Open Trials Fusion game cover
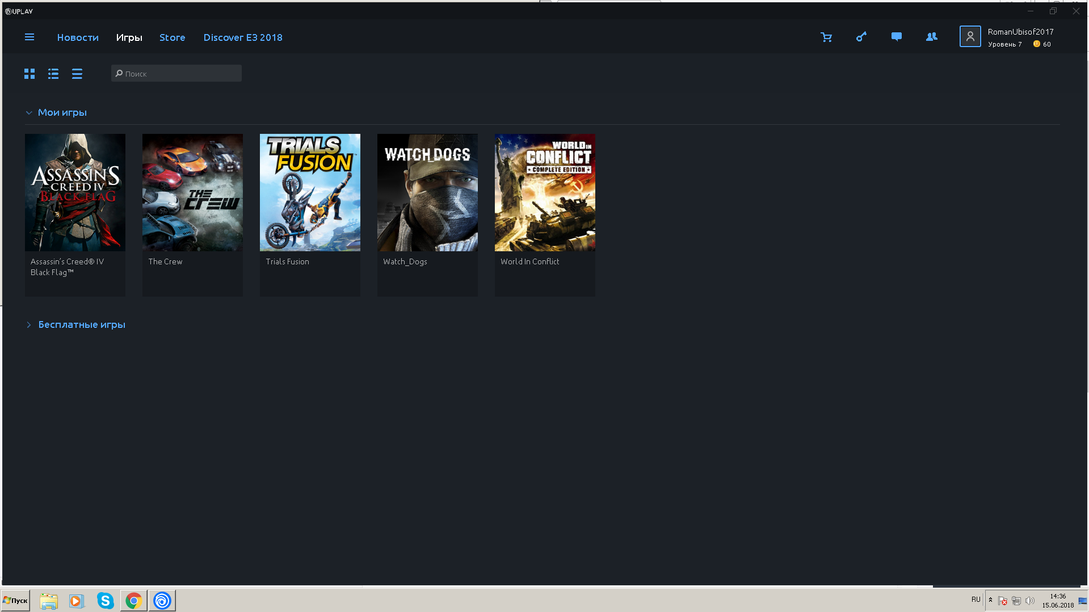Viewport: 1089px width, 612px height. (310, 192)
